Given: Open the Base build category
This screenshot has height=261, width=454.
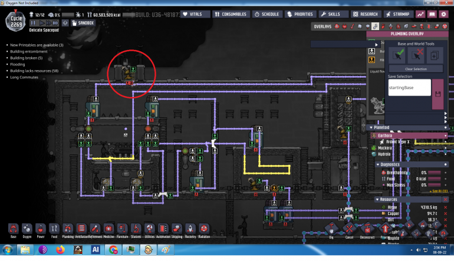Looking at the screenshot, I should [x=14, y=229].
